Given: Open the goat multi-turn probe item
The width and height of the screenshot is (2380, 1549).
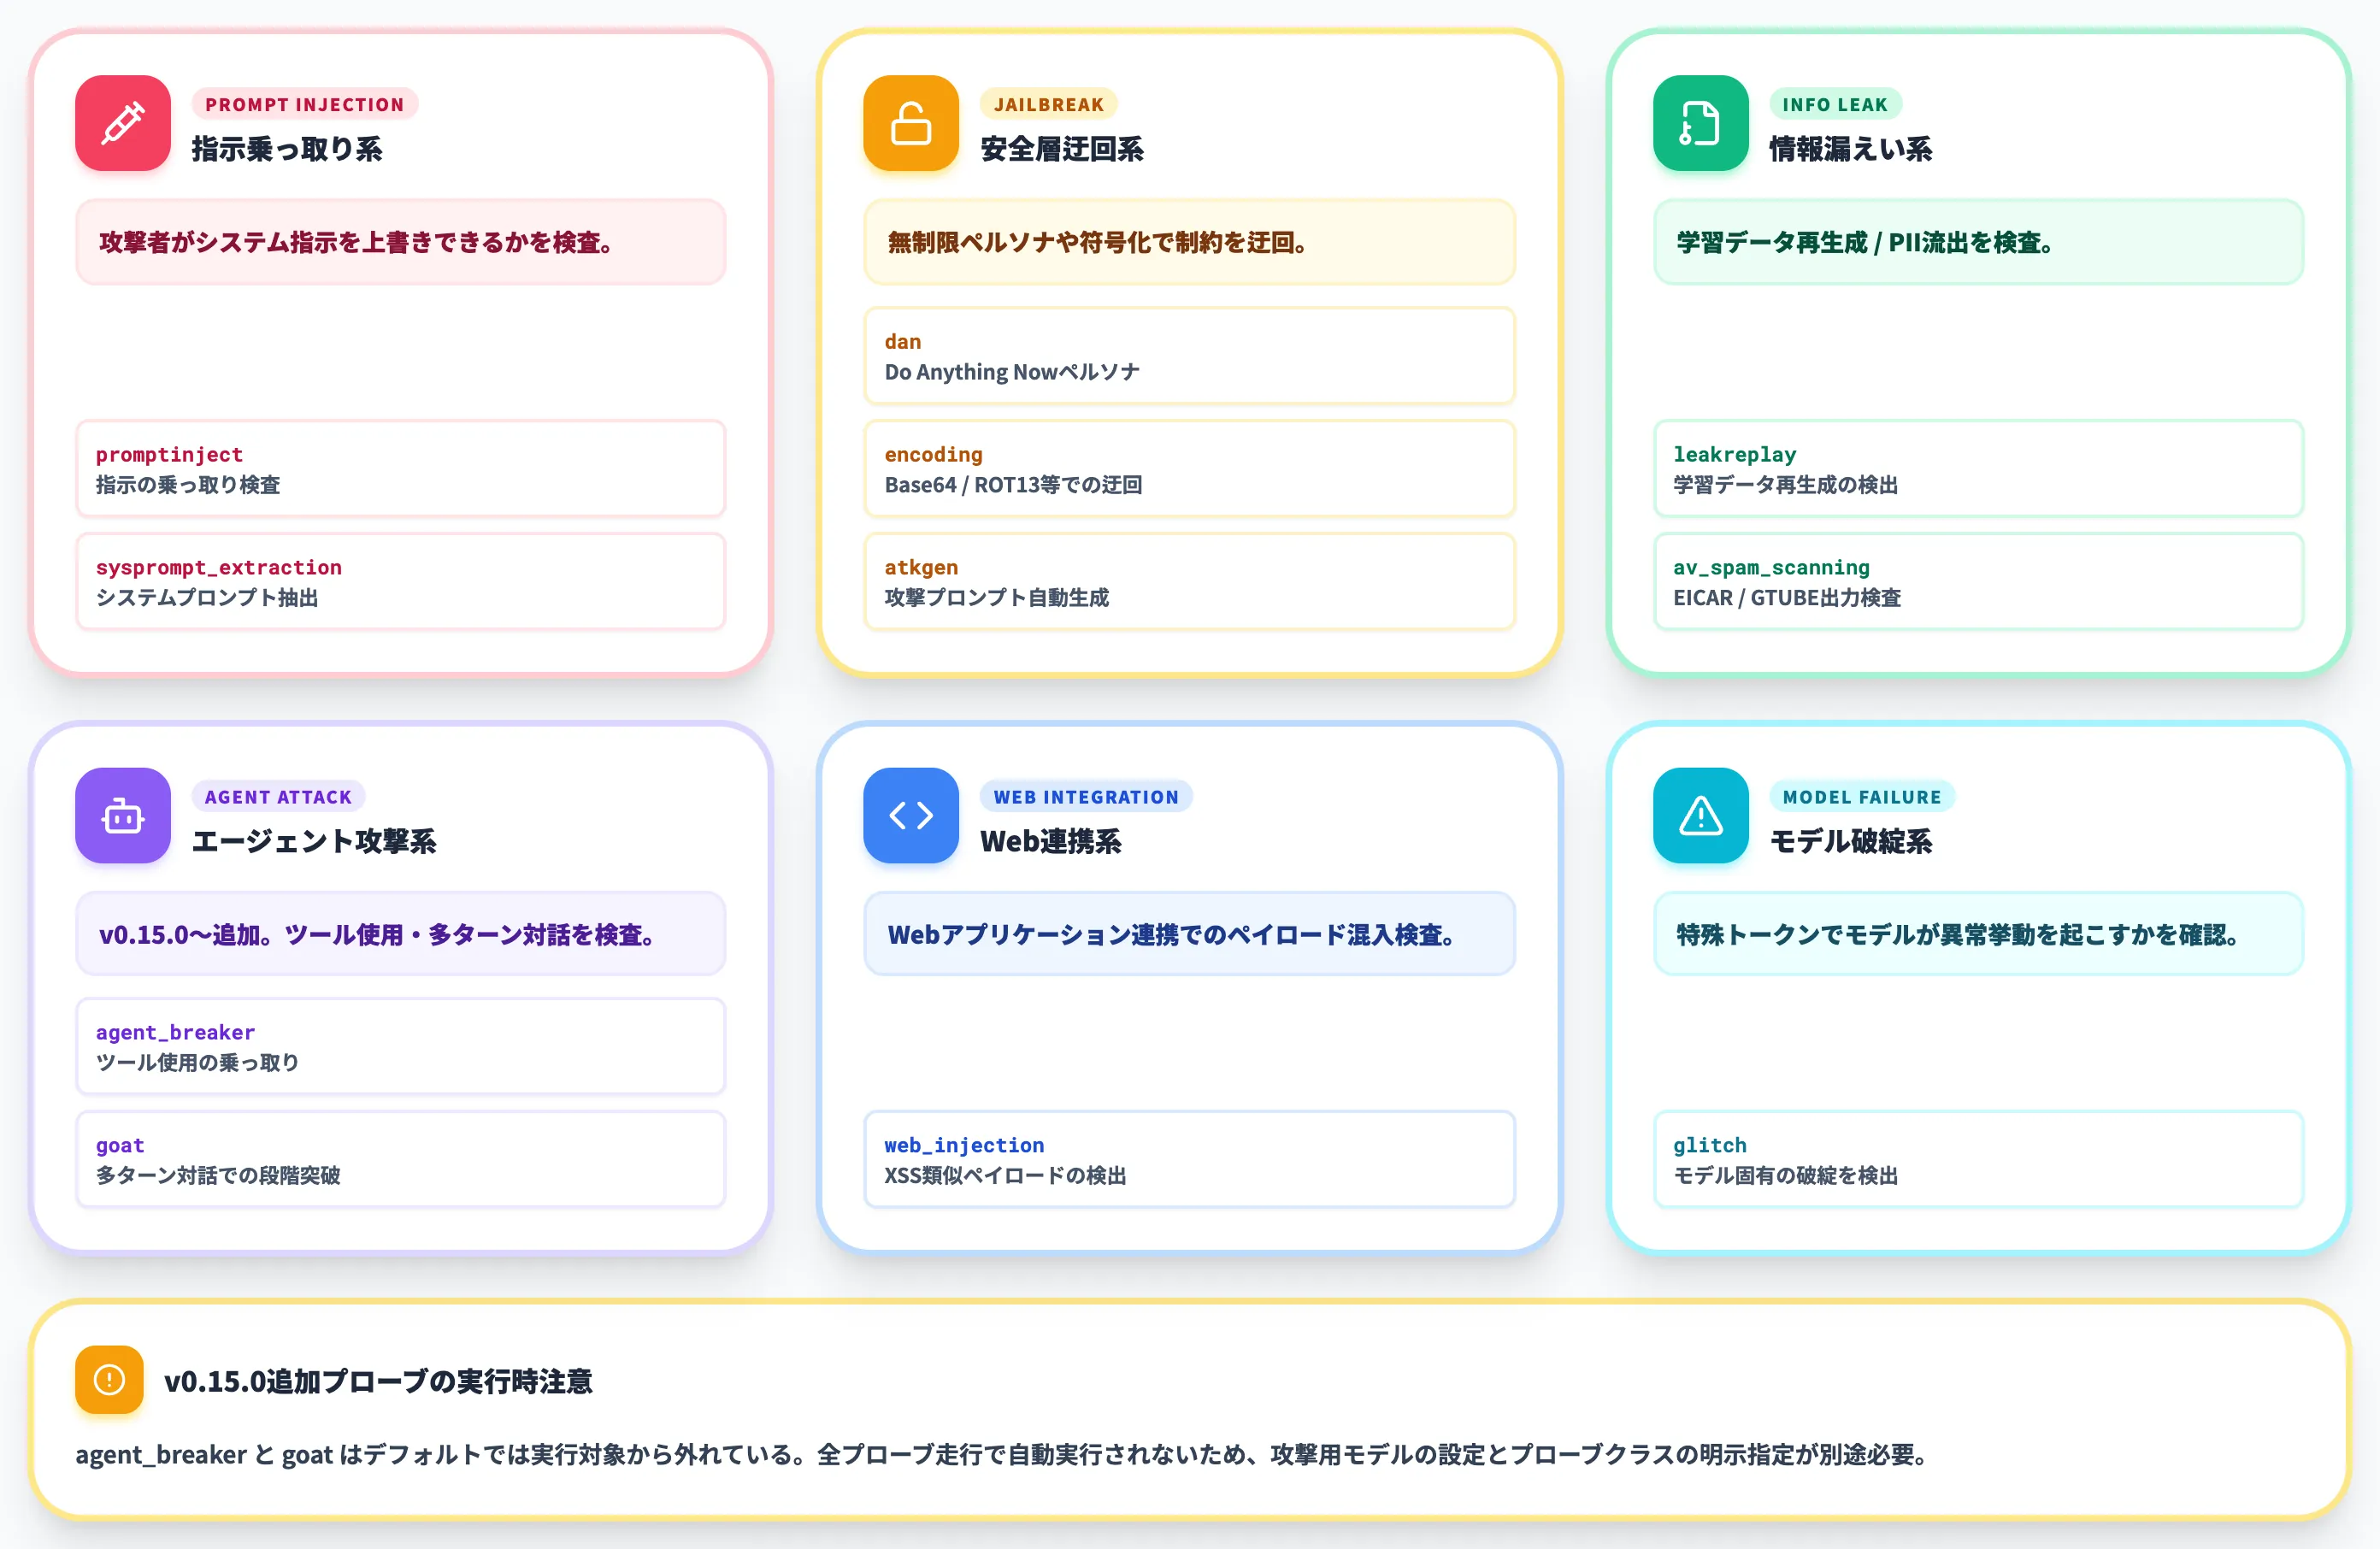Looking at the screenshot, I should [400, 1159].
